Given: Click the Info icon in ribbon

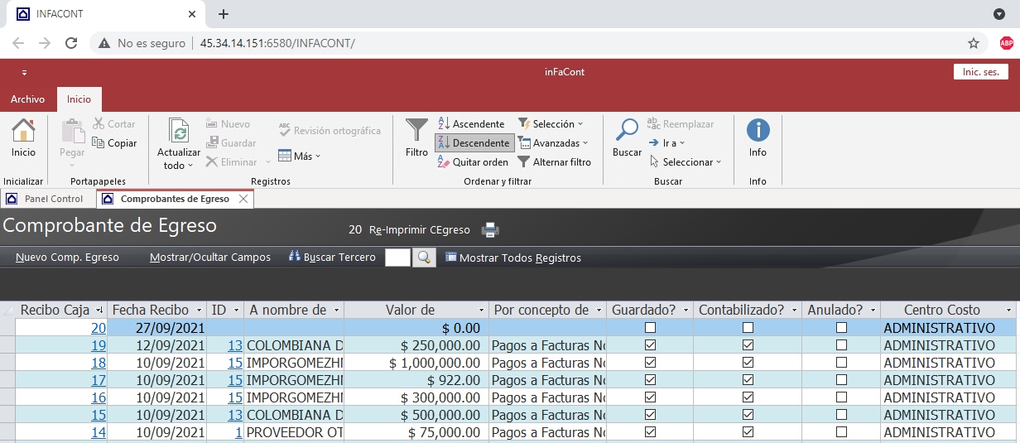Looking at the screenshot, I should 758,130.
